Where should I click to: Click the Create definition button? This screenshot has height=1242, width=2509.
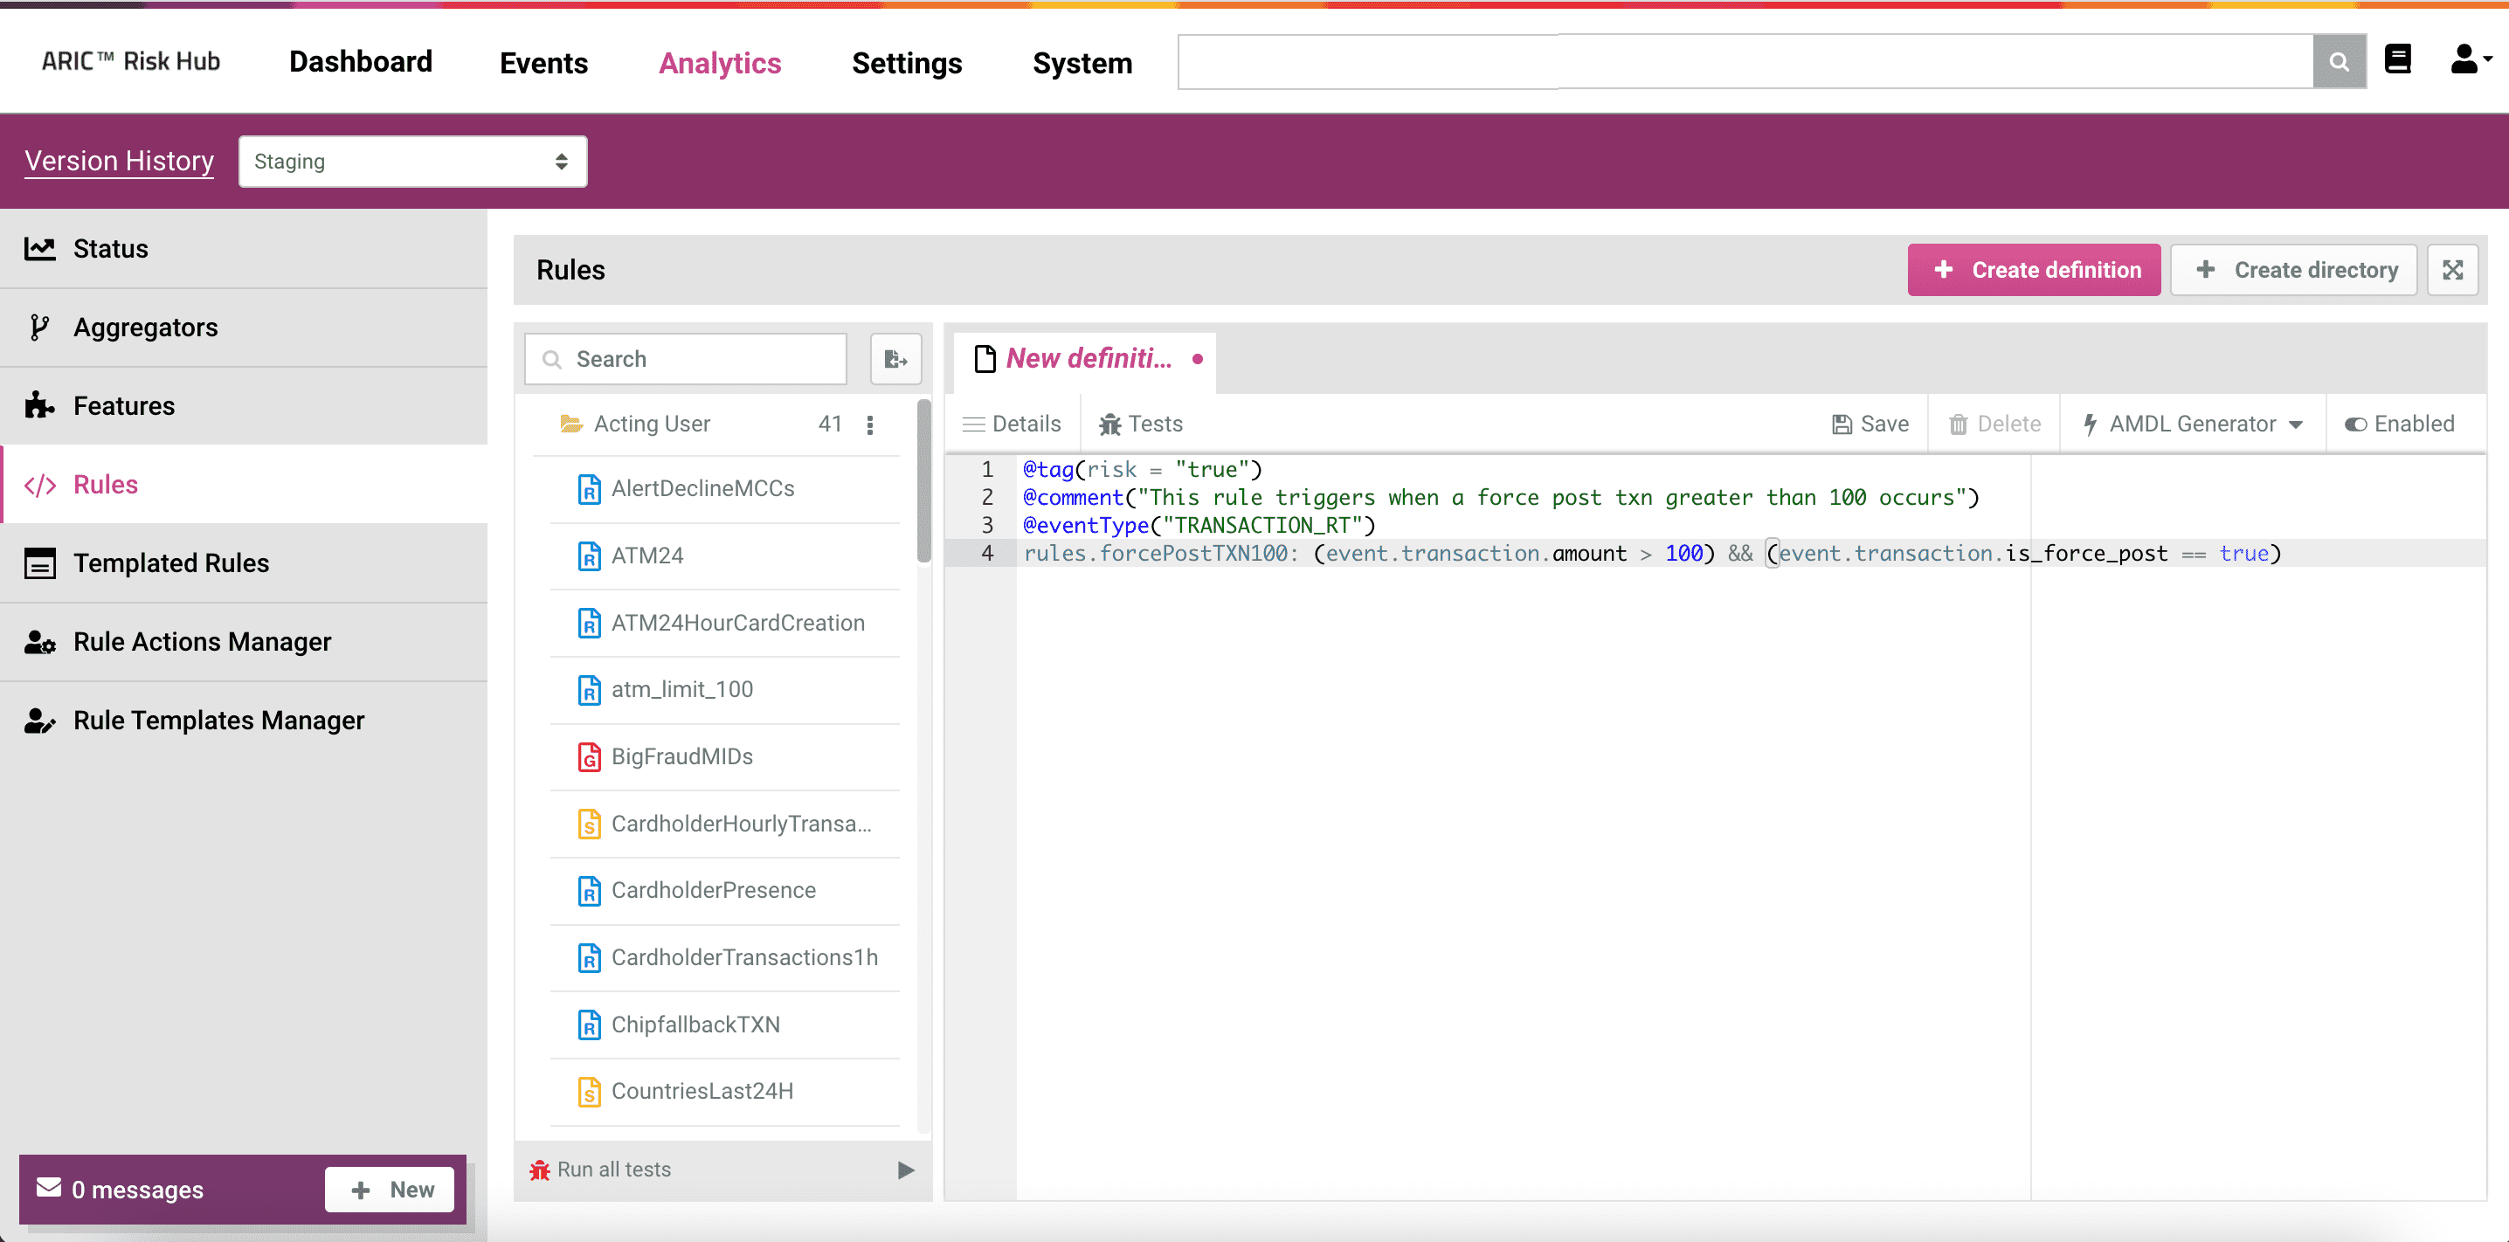[2034, 270]
